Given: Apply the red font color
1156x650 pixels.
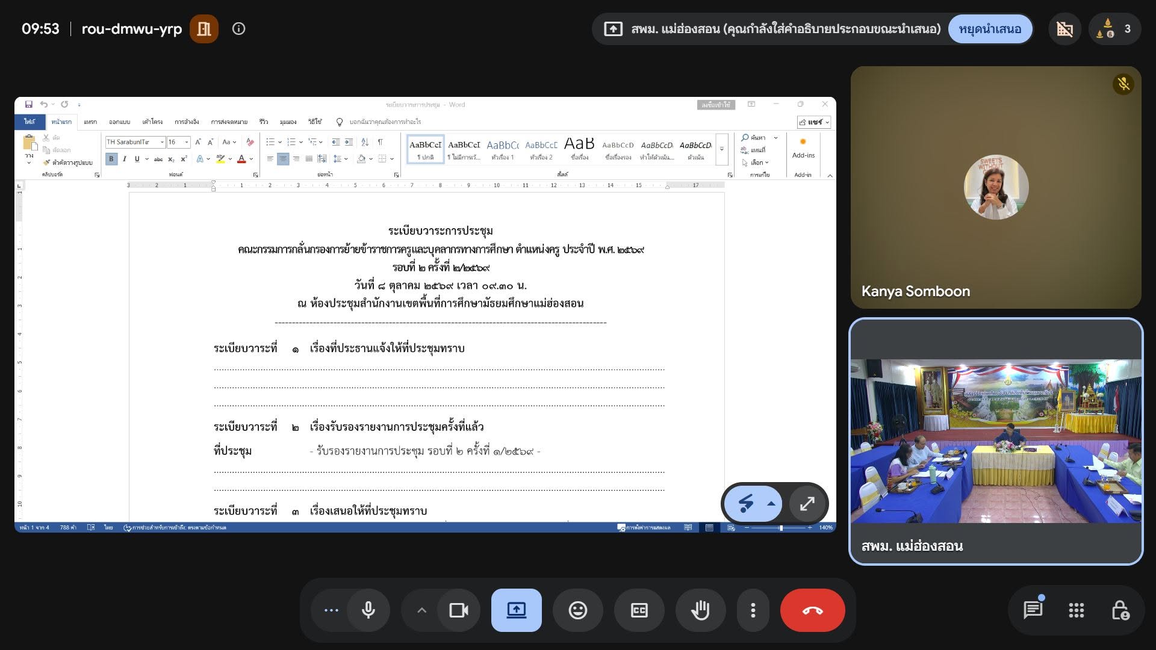Looking at the screenshot, I should coord(241,159).
